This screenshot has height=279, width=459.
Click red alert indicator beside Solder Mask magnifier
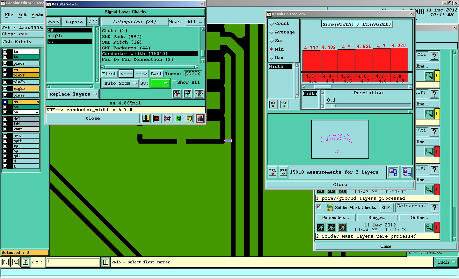click(437, 227)
